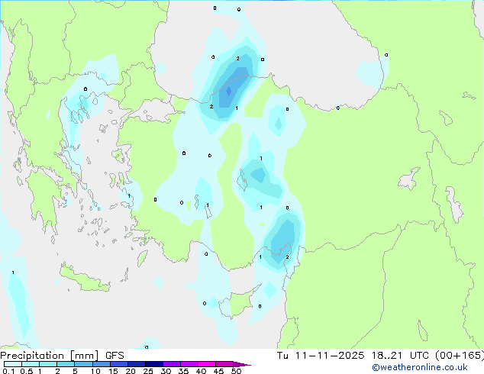Click the '50' legend scale value
The width and height of the screenshot is (484, 374).
[x=236, y=371]
